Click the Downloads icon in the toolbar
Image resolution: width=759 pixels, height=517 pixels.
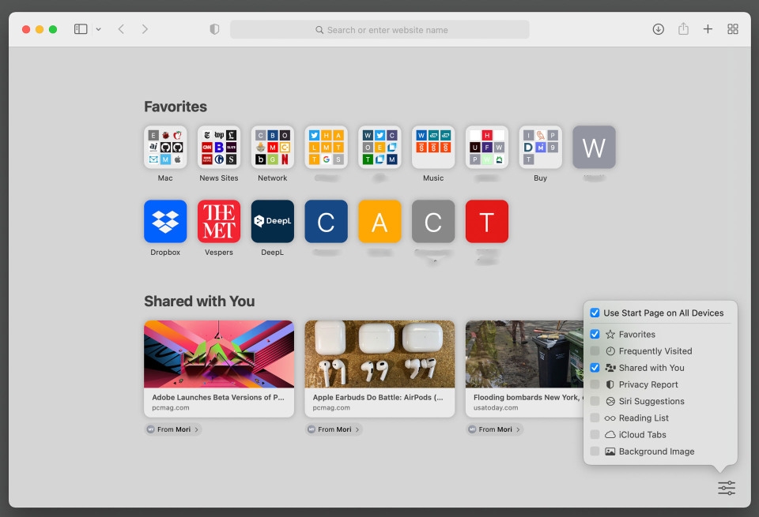658,28
